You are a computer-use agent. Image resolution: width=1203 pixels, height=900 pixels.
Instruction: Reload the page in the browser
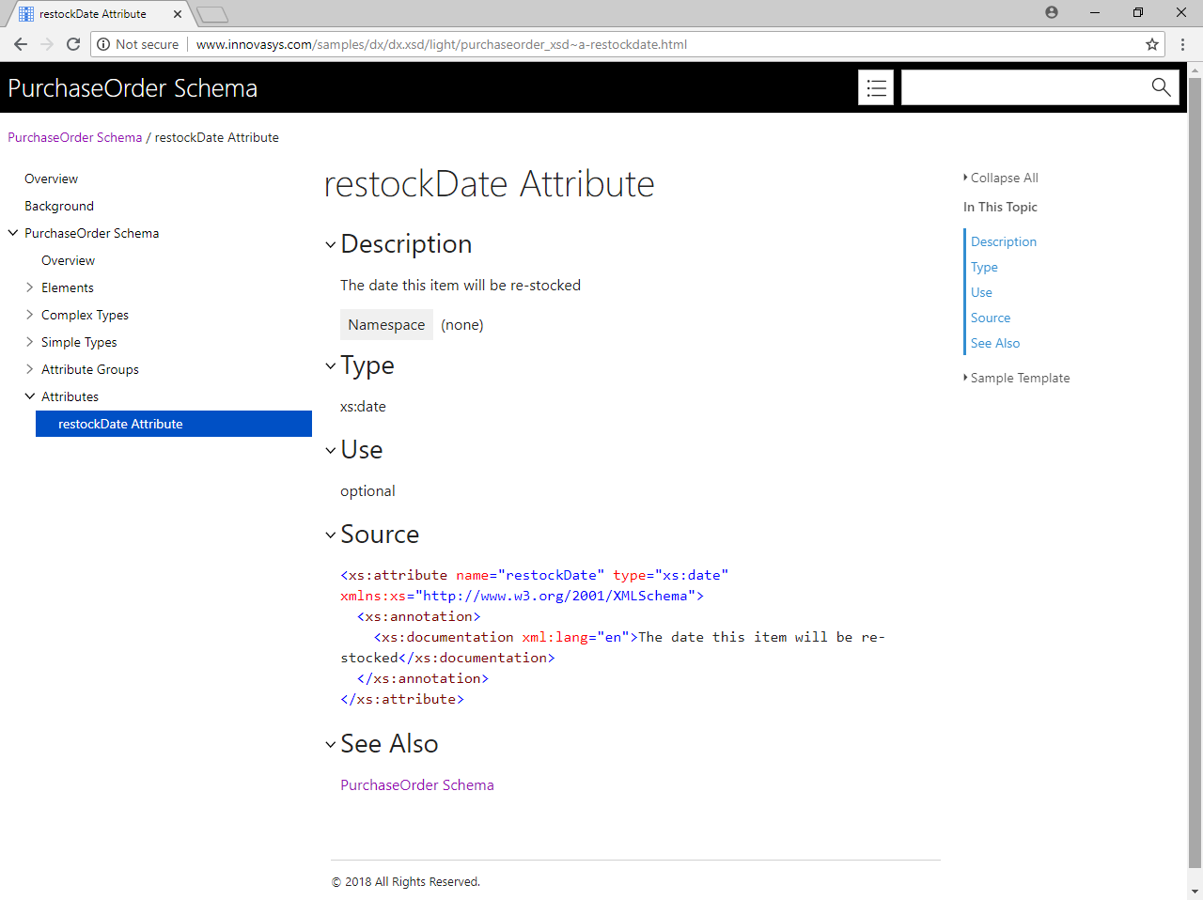[73, 44]
